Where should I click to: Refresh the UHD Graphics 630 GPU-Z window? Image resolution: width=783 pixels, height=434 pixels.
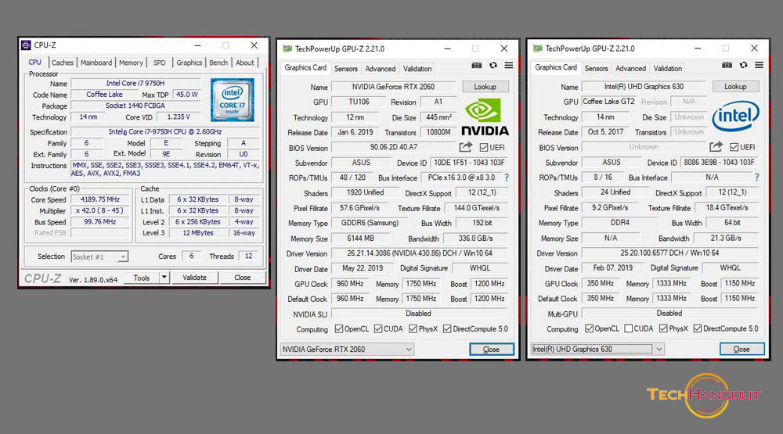[744, 65]
